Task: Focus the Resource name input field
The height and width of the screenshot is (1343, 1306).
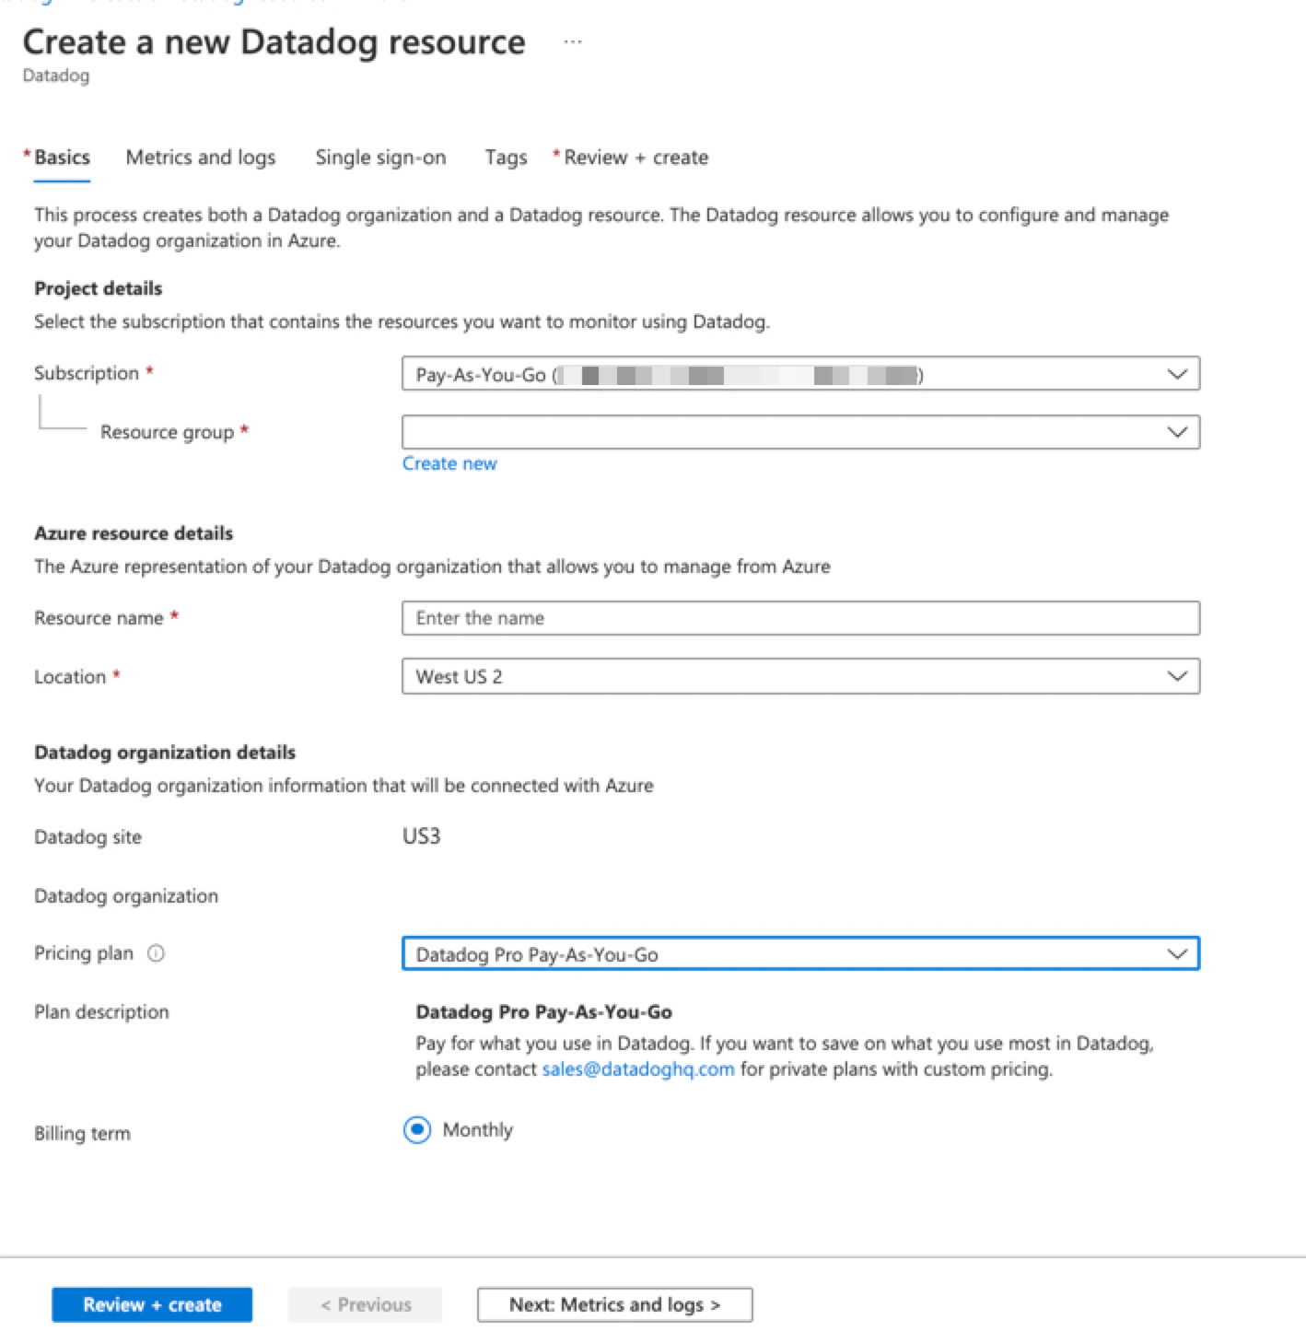Action: 800,618
